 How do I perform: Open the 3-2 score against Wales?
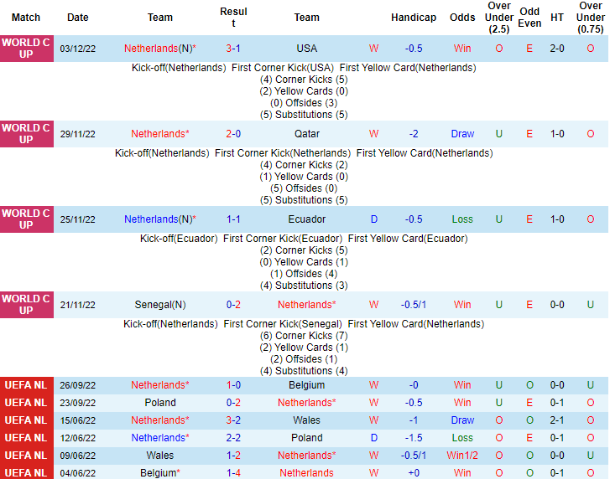pos(233,420)
